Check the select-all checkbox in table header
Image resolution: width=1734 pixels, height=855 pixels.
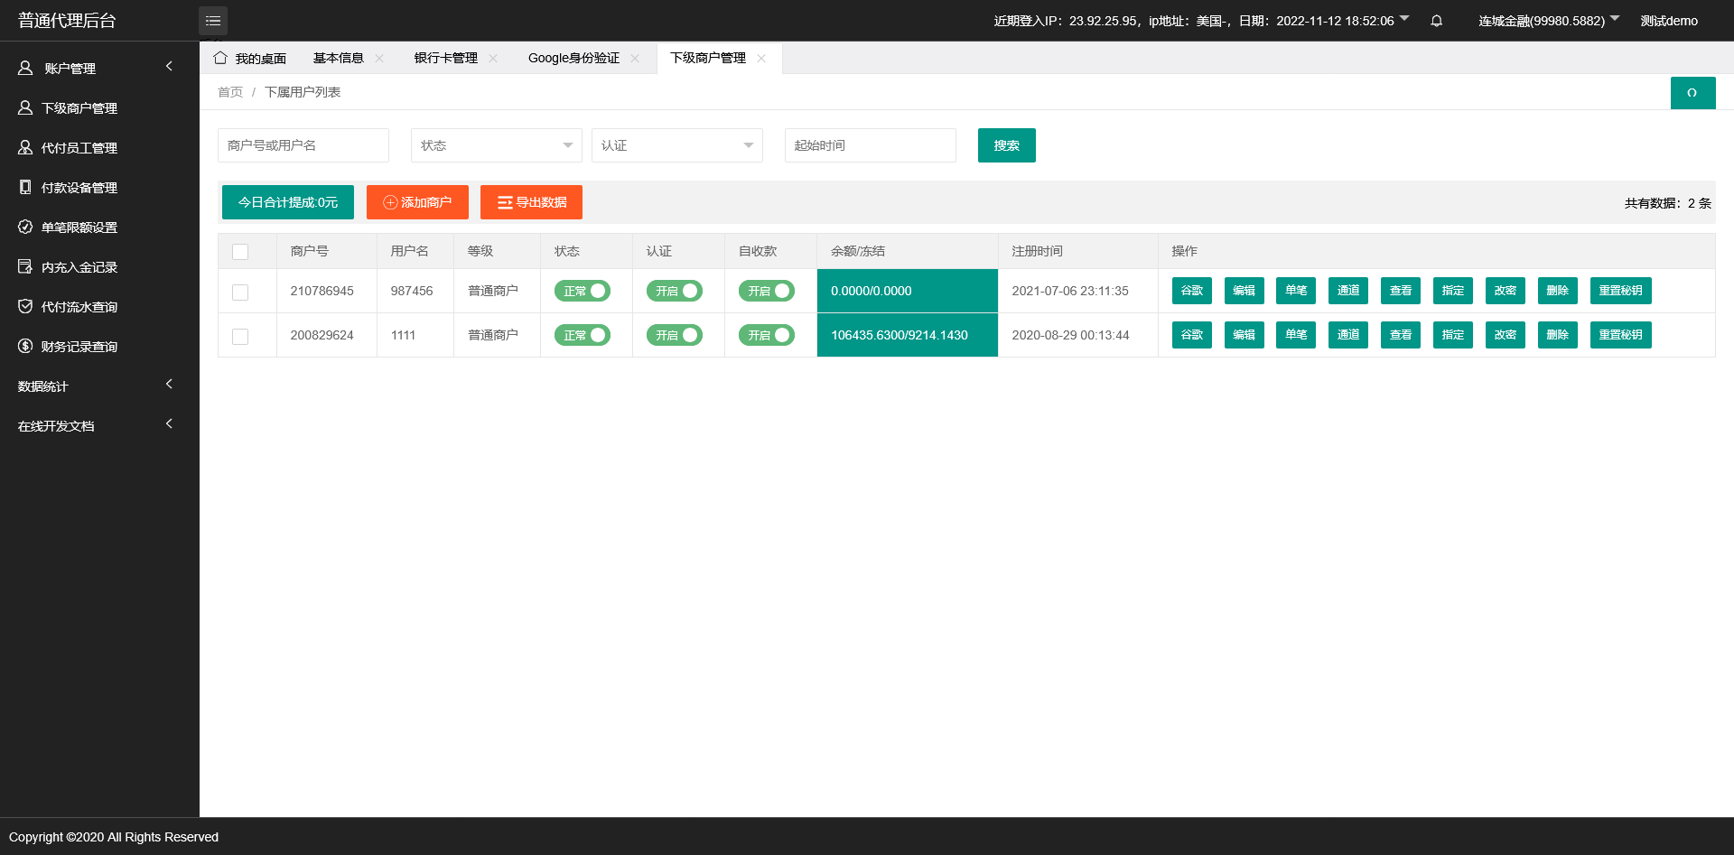point(240,252)
